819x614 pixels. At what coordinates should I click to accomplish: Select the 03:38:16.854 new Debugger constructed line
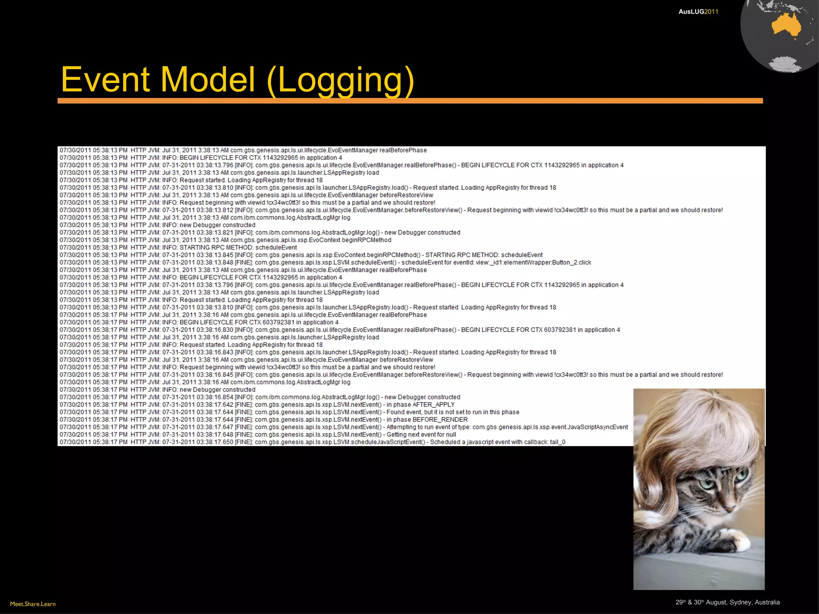point(260,397)
